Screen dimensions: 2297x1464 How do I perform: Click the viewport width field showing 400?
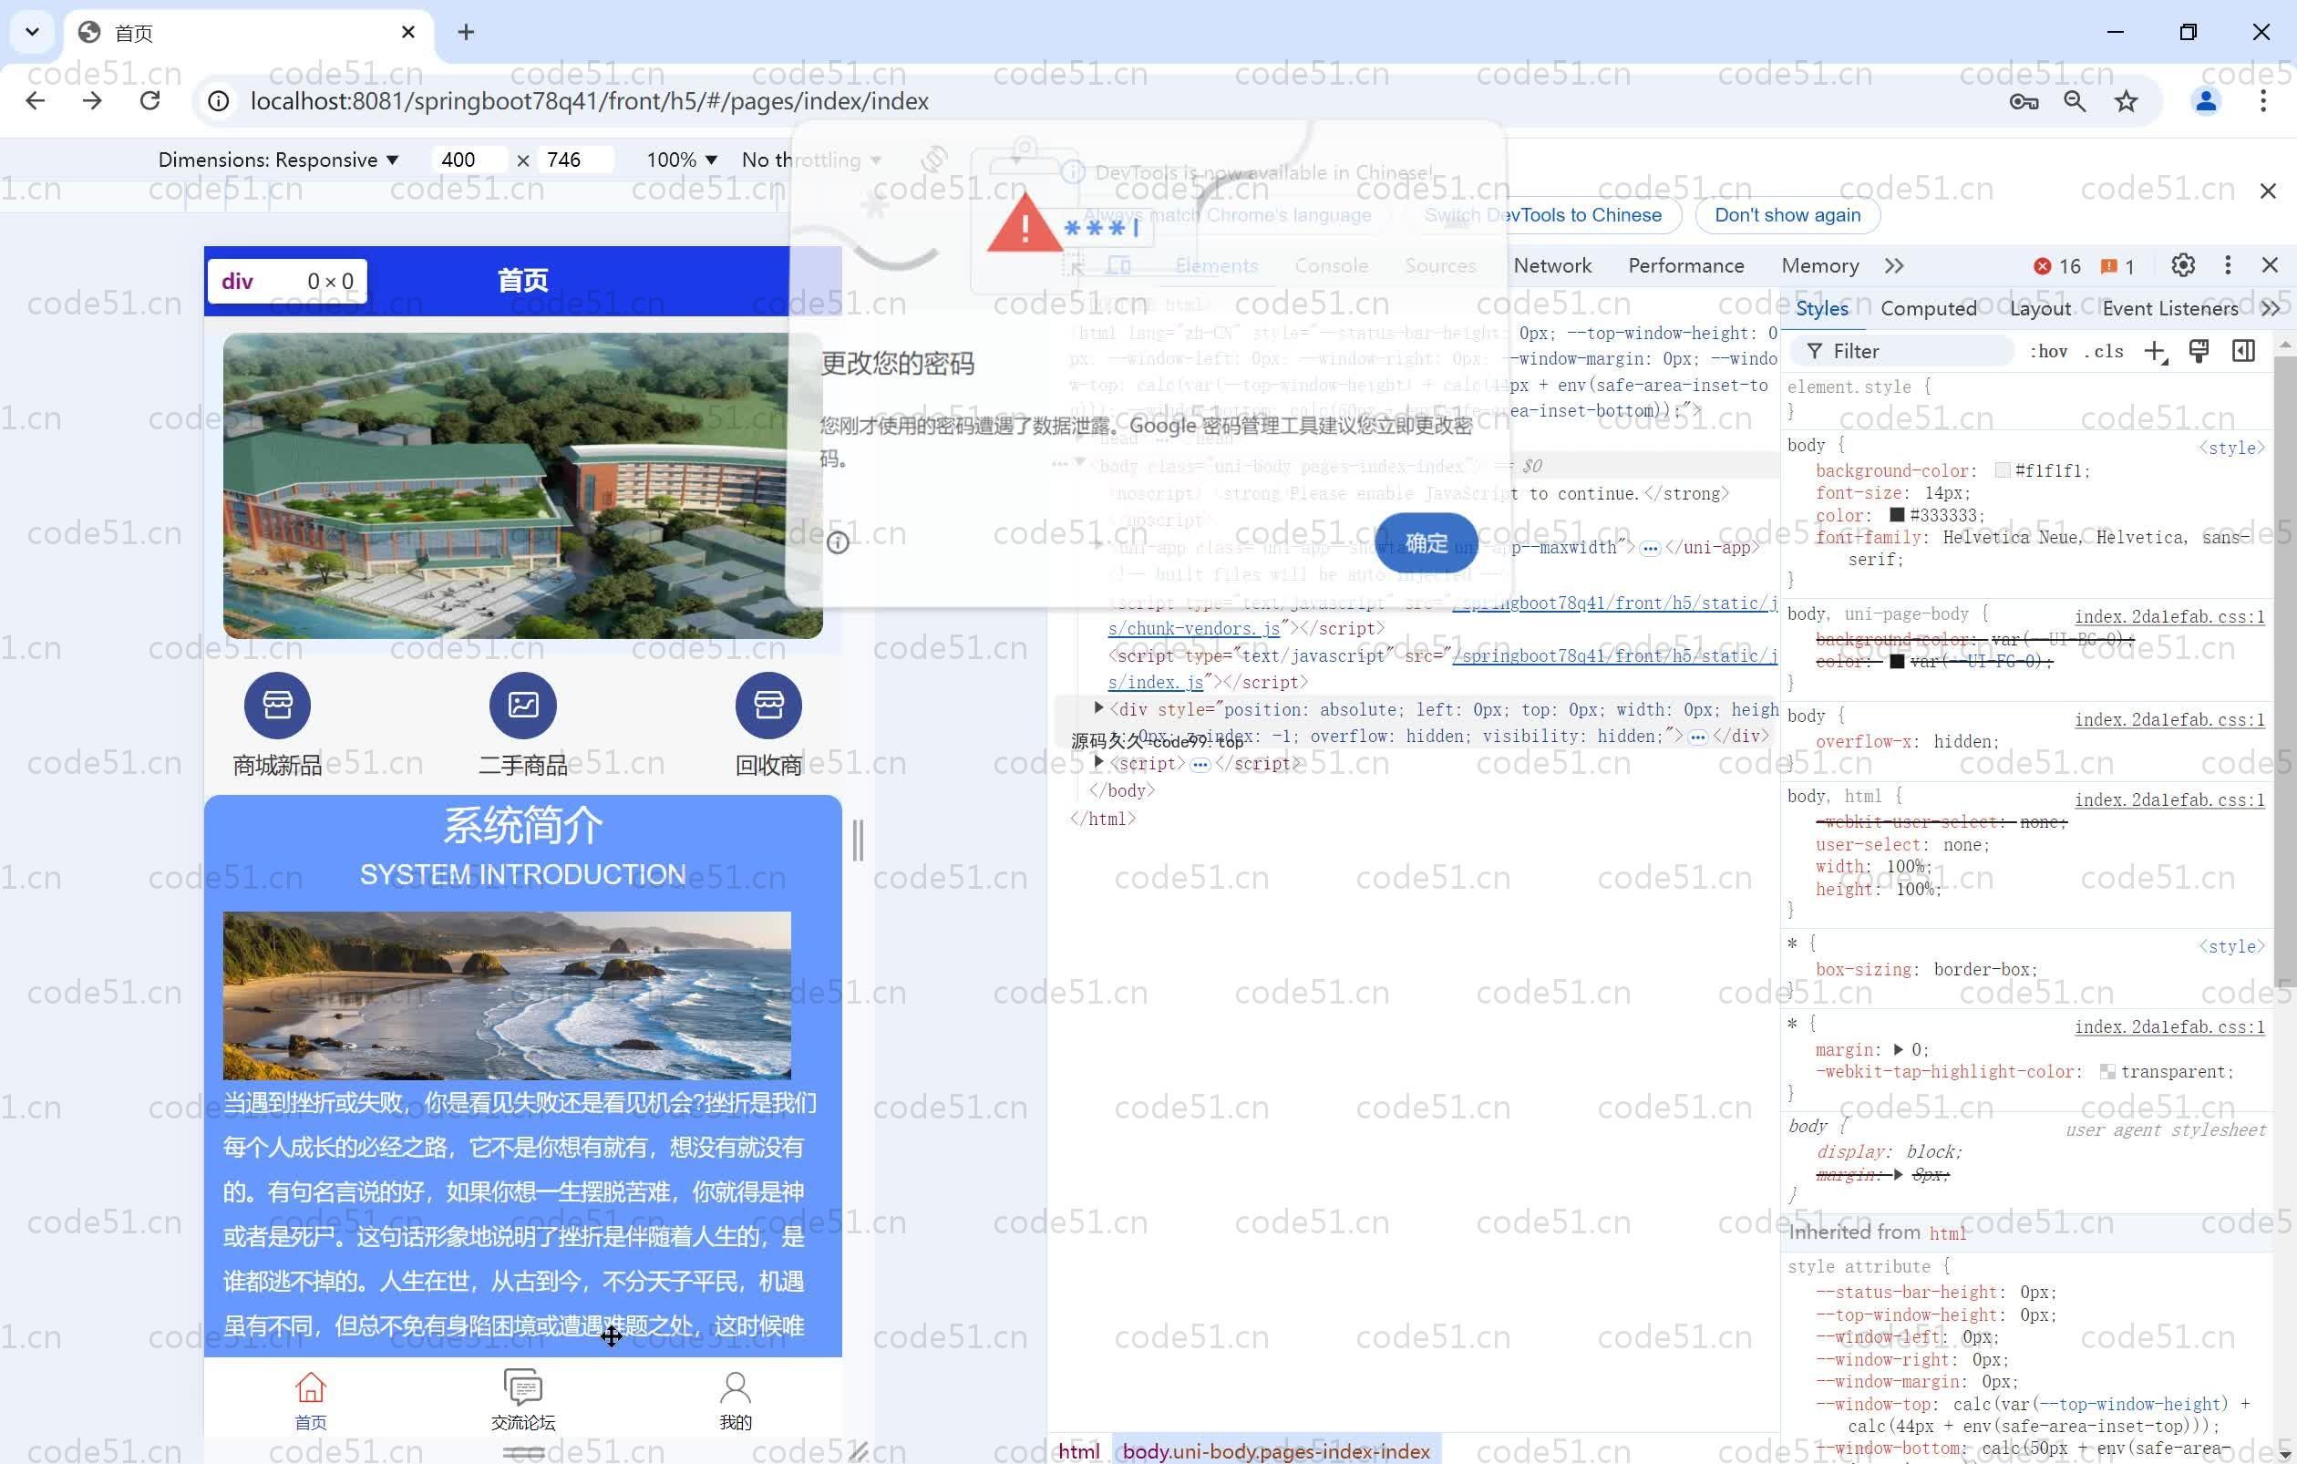pos(468,160)
